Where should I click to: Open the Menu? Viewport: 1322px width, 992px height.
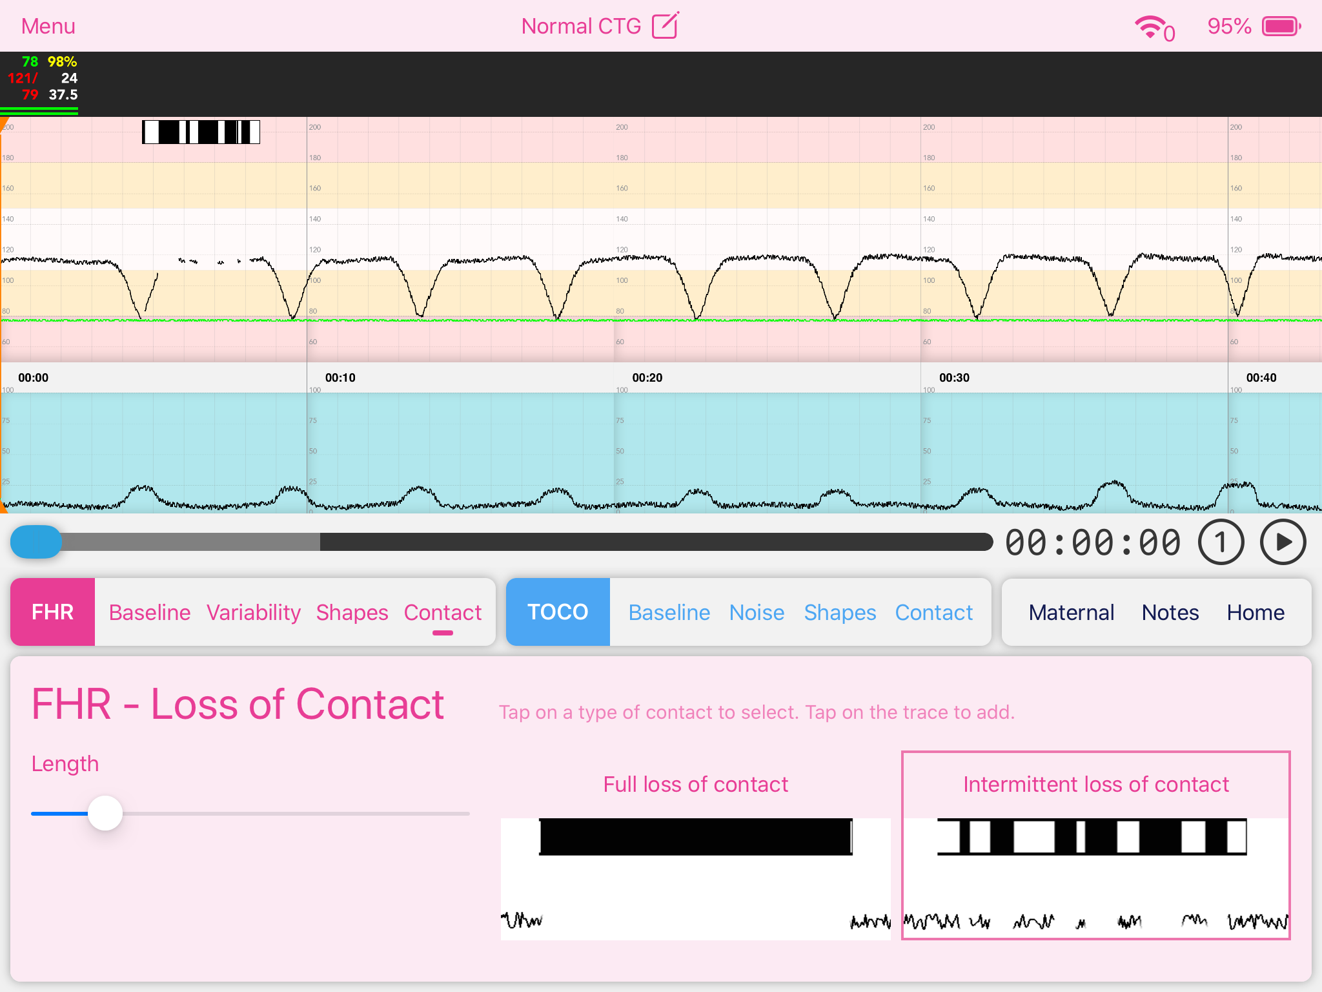click(48, 26)
